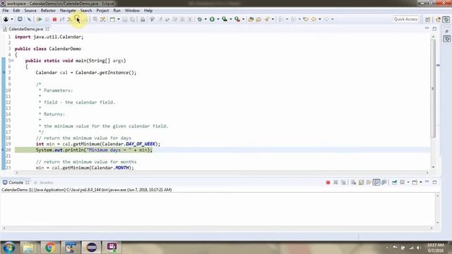
Task: Switch to the Javadoc tab
Action: pos(44,183)
